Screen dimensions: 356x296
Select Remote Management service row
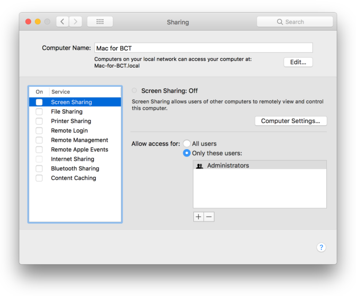coord(75,140)
